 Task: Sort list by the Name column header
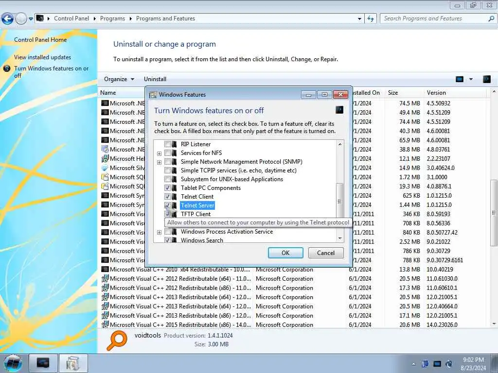click(x=108, y=93)
